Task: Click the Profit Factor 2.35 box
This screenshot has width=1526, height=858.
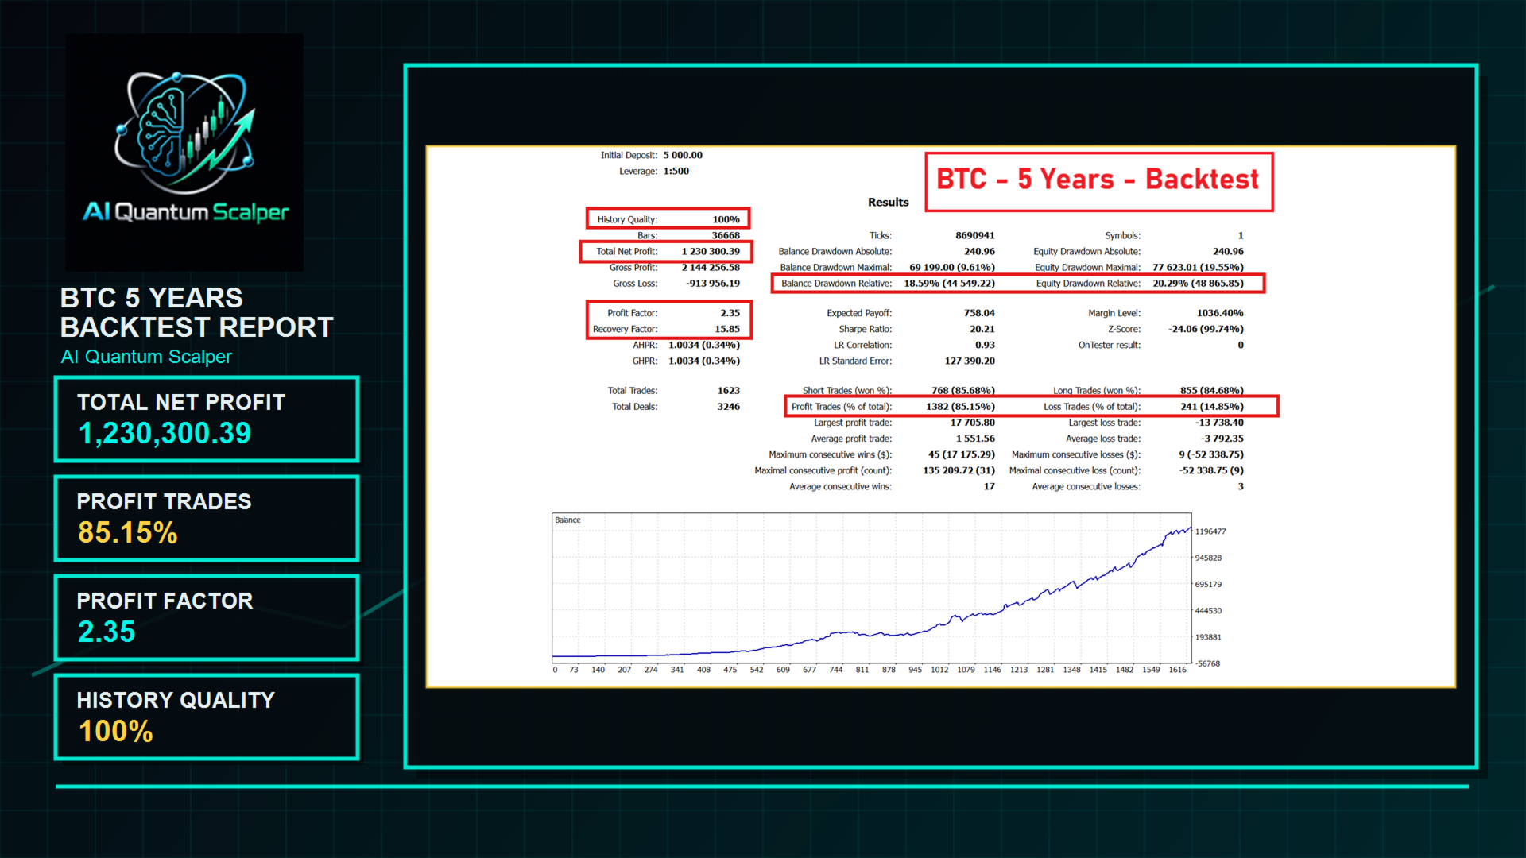Action: click(x=207, y=617)
